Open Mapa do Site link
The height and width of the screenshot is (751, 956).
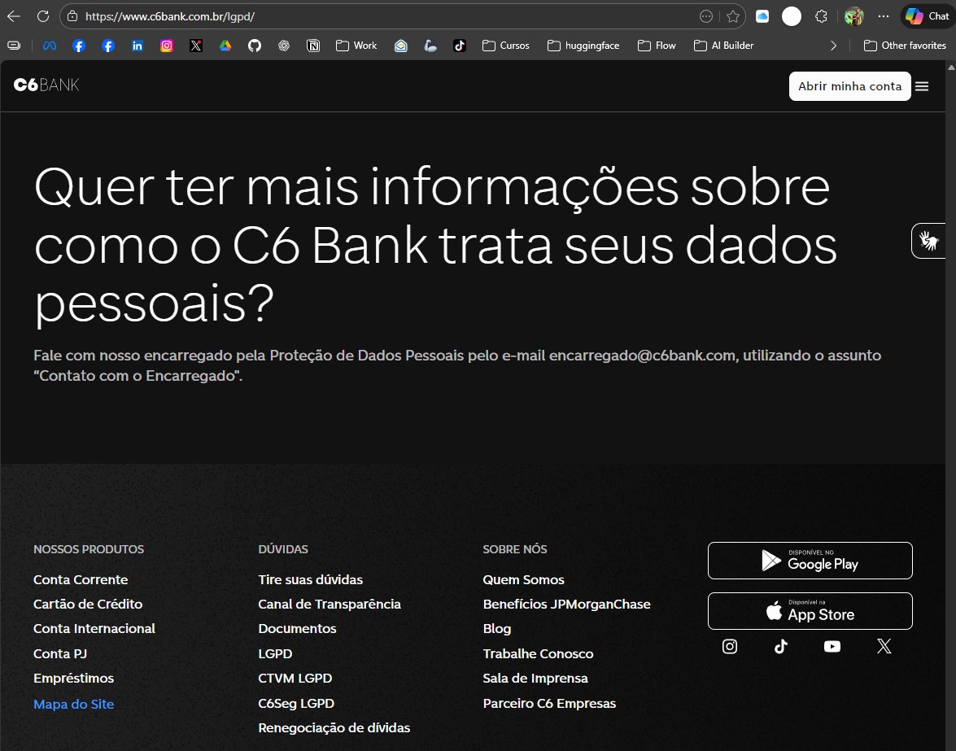tap(74, 704)
